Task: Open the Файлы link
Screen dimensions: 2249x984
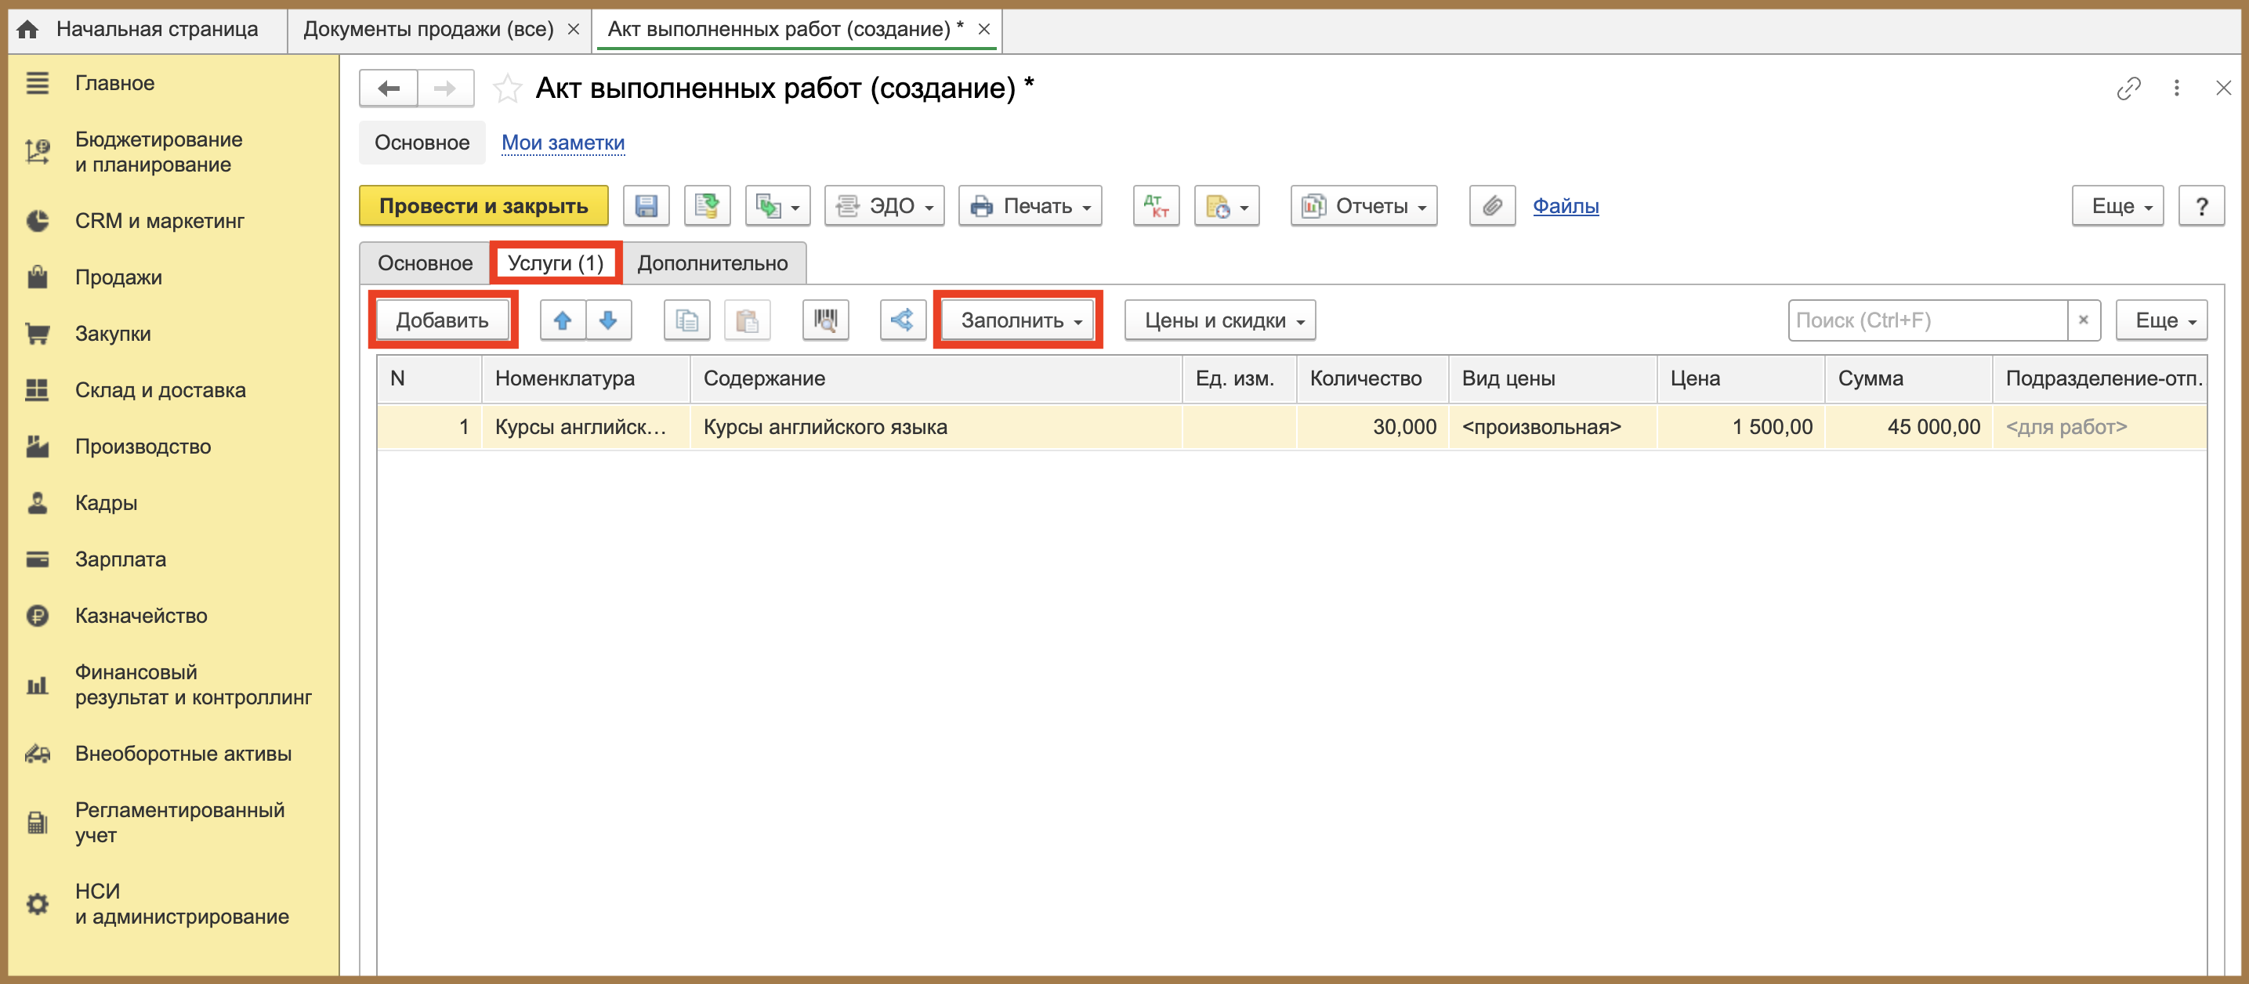Action: pyautogui.click(x=1566, y=206)
